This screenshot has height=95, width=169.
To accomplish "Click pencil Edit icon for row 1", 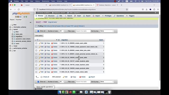I will (40, 43).
